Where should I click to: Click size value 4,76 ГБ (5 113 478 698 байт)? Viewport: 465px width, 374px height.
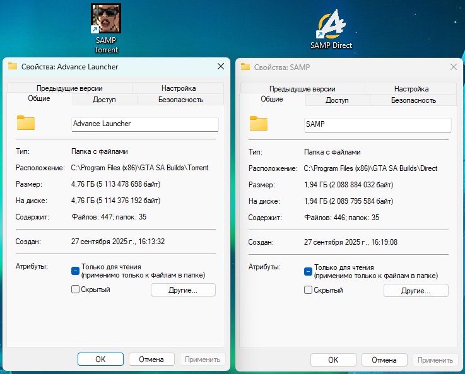coord(115,184)
